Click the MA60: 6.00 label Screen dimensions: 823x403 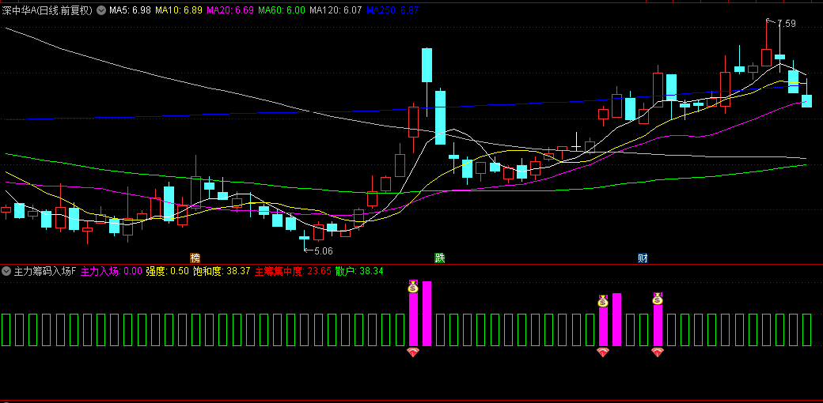coord(282,10)
